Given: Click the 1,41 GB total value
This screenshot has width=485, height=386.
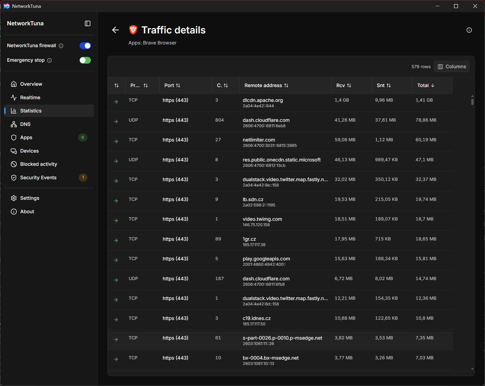Looking at the screenshot, I should tap(424, 100).
